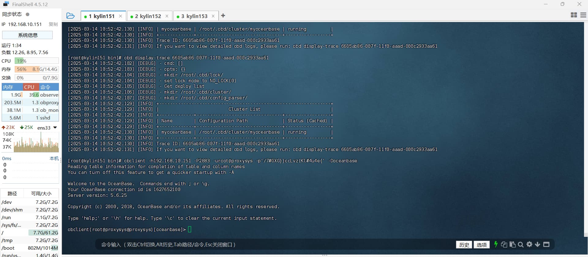Click the 可用/大小 column header
Screen dimensions: 588x257
click(41, 193)
